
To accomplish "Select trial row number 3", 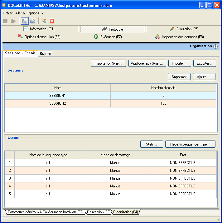I will [10, 178].
